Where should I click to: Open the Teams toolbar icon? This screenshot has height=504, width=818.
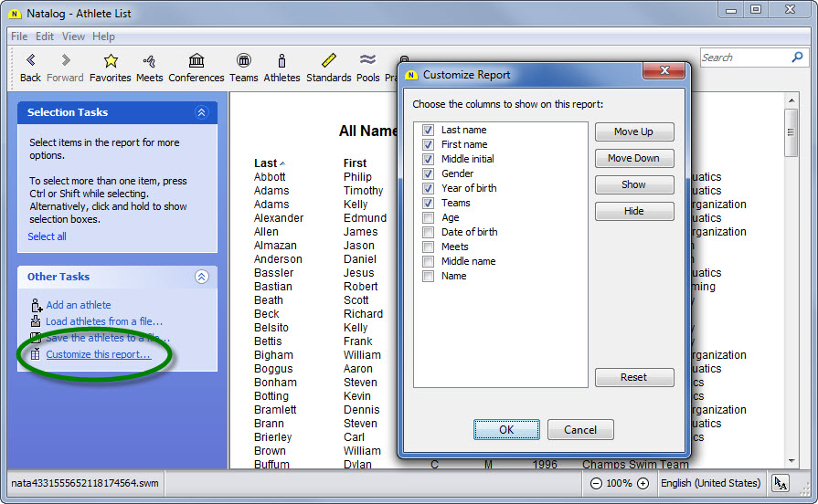244,61
